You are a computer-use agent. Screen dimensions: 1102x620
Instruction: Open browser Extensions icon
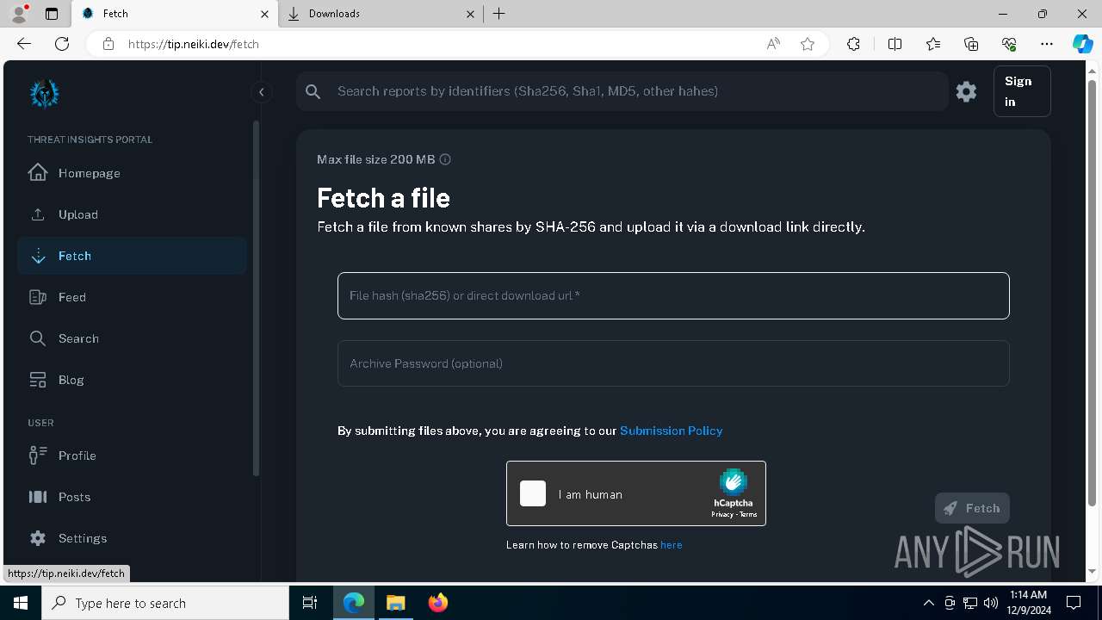(853, 44)
